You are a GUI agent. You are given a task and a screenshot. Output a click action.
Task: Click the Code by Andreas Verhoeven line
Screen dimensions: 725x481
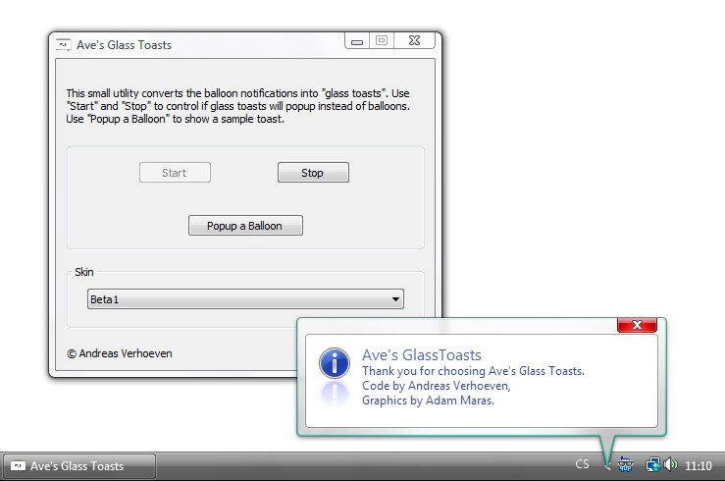point(436,385)
